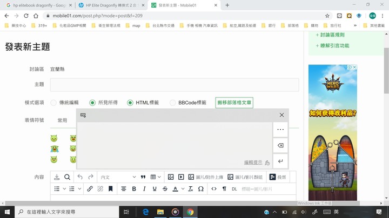Open 圖片/影片群組 gallery
The width and height of the screenshot is (389, 218).
point(245,177)
